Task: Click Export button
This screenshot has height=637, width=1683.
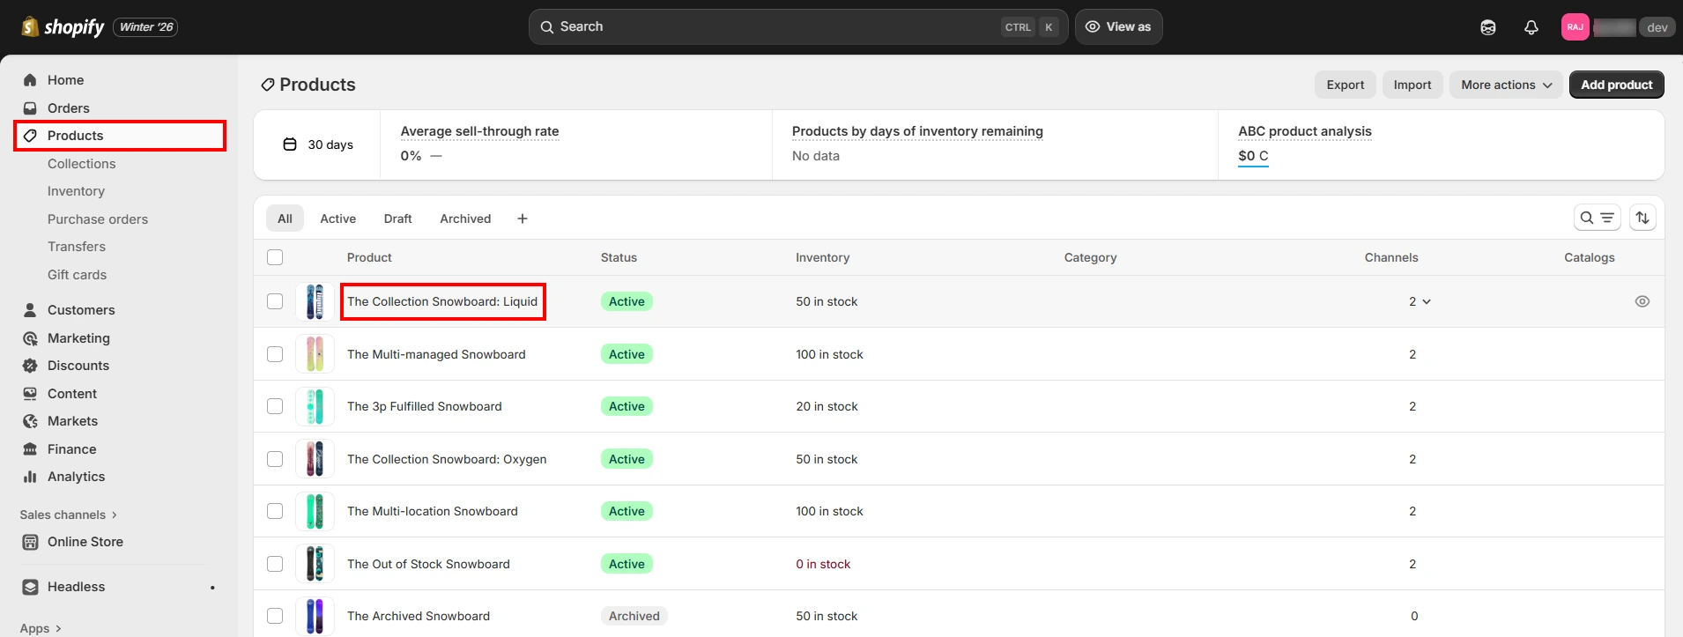Action: (x=1345, y=85)
